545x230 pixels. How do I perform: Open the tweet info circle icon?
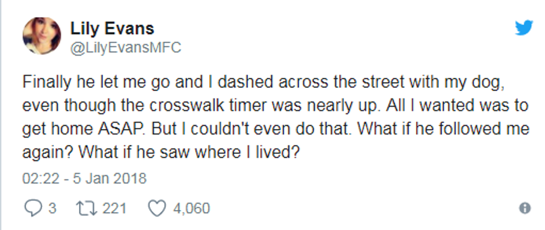click(525, 208)
